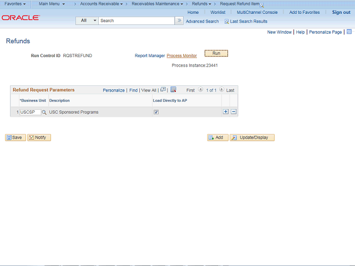
Task: Click the Run button
Action: point(216,53)
